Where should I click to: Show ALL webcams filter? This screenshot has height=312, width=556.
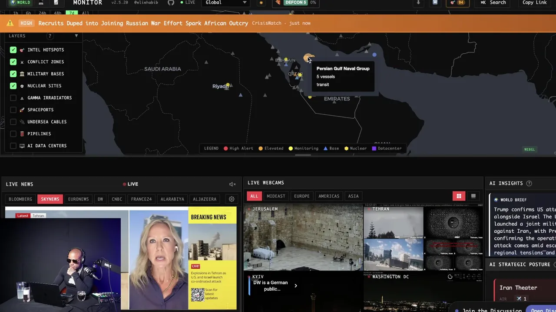pos(254,196)
